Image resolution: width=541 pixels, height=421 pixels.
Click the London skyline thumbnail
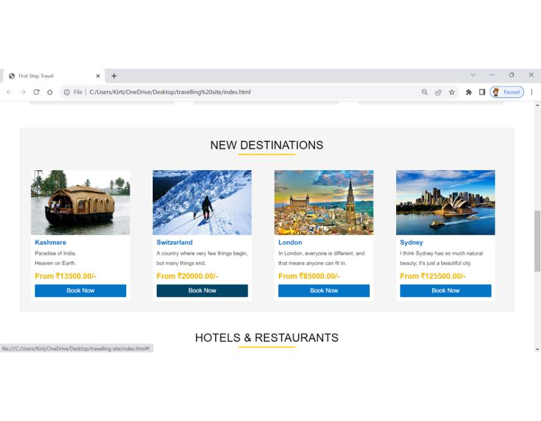click(x=323, y=203)
